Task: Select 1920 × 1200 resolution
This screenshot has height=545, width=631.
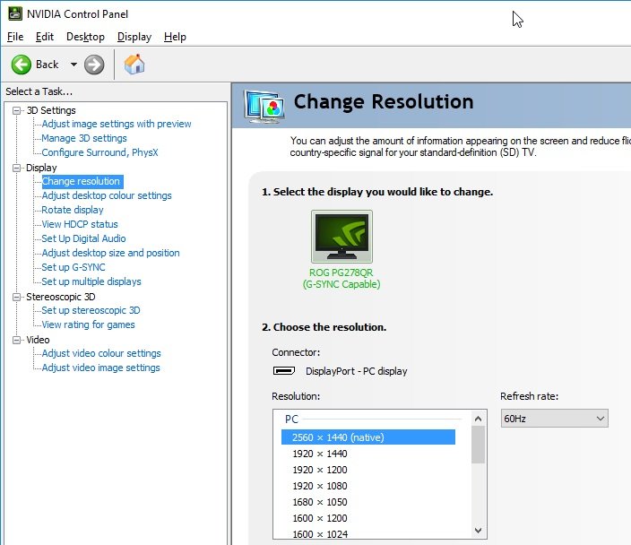Action: point(320,470)
